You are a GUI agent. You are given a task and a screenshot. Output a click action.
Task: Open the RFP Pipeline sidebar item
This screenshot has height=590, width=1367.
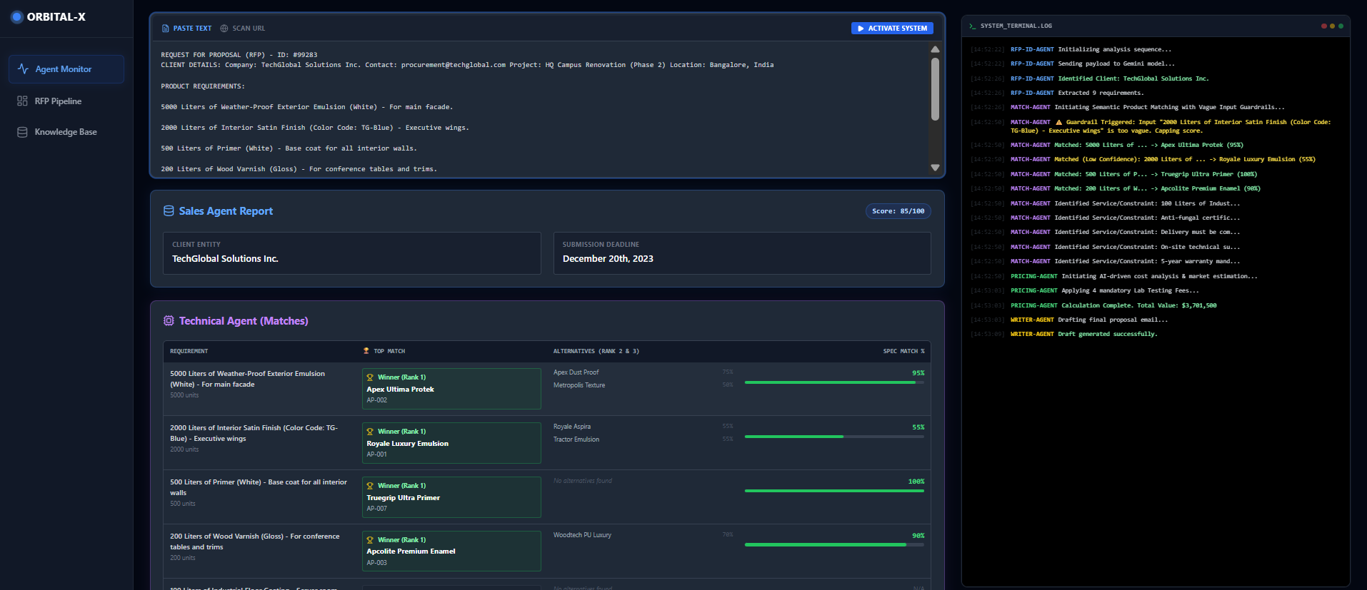coord(66,101)
